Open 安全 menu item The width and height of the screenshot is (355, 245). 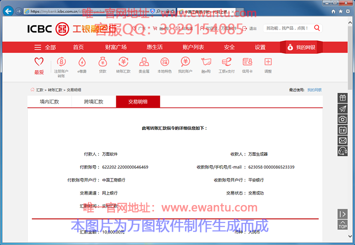pos(229,47)
